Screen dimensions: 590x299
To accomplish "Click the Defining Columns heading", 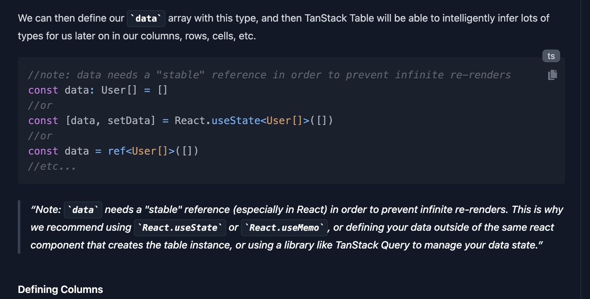I will pyautogui.click(x=60, y=289).
